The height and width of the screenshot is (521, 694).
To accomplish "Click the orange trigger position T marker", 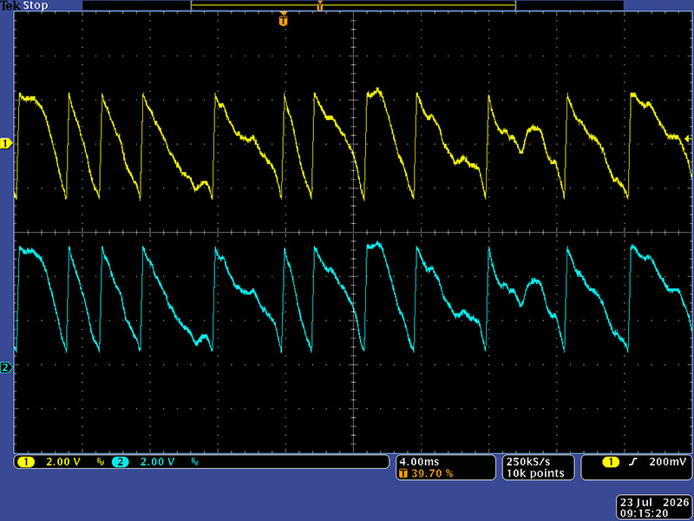I will click(284, 20).
